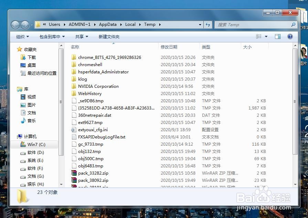Select the chromeshell folder icon
The height and width of the screenshot is (218, 308).
tap(74, 64)
